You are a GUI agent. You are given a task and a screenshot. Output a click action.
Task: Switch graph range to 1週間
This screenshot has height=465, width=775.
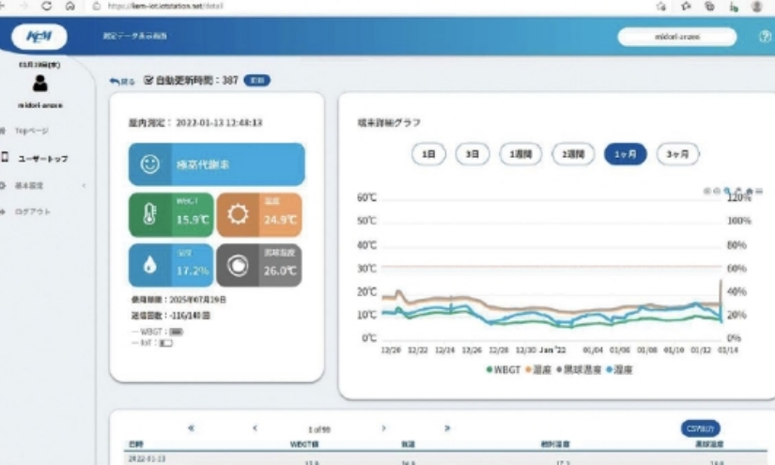coord(519,154)
